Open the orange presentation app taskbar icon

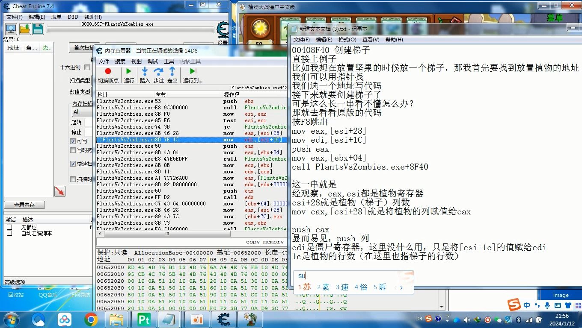click(197, 319)
